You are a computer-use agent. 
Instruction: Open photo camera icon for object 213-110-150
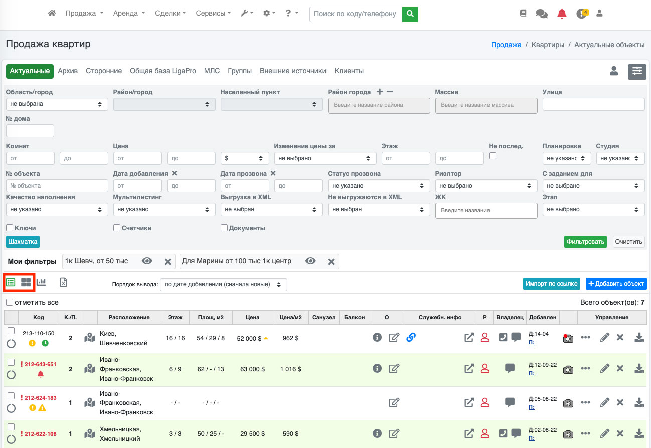tap(568, 338)
